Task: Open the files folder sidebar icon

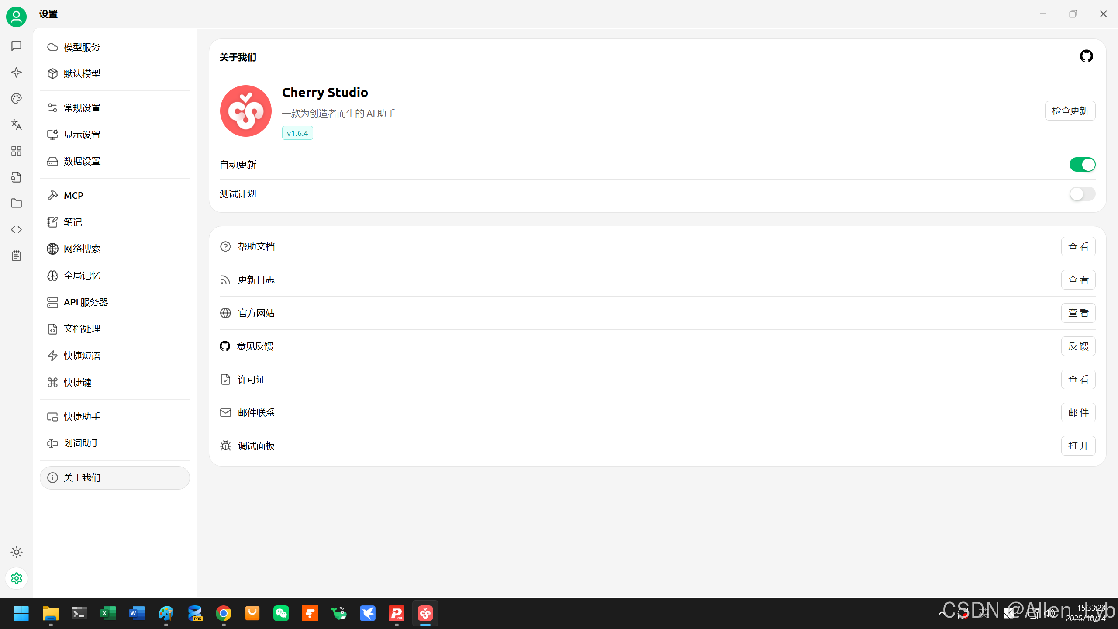Action: [x=16, y=203]
